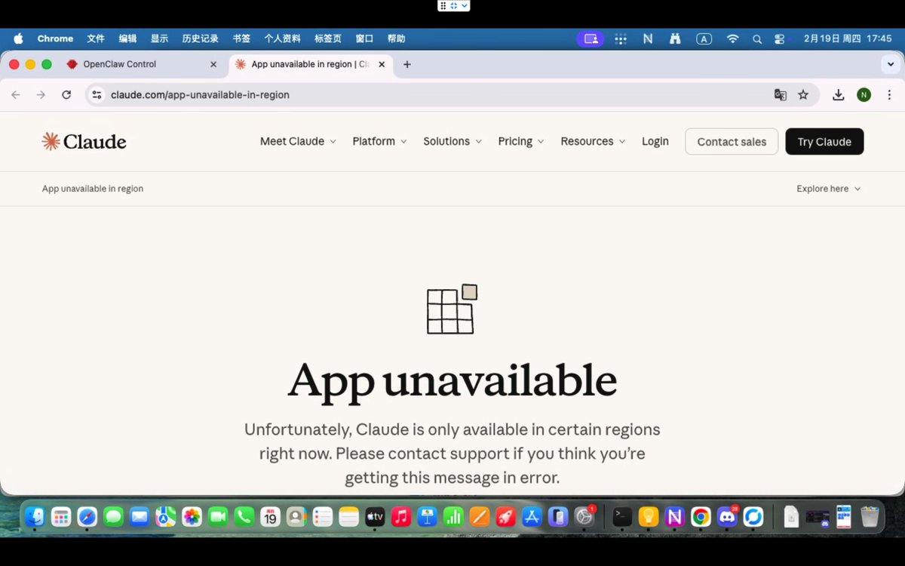Open Apple TV from the Dock

375,516
